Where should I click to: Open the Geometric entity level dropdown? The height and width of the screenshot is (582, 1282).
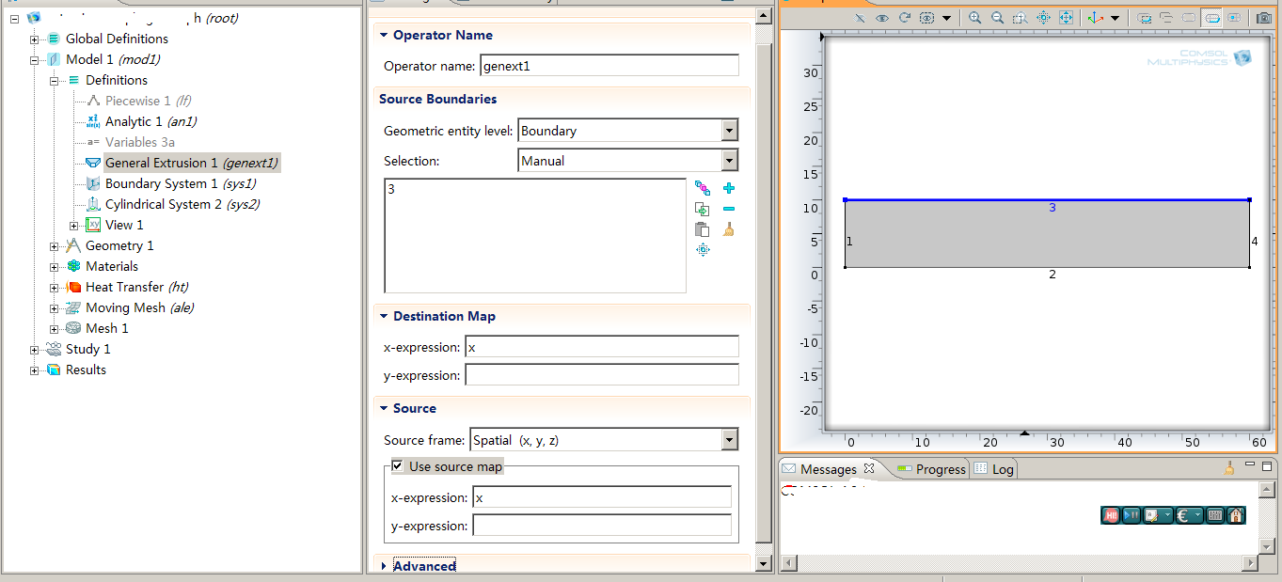tap(729, 131)
